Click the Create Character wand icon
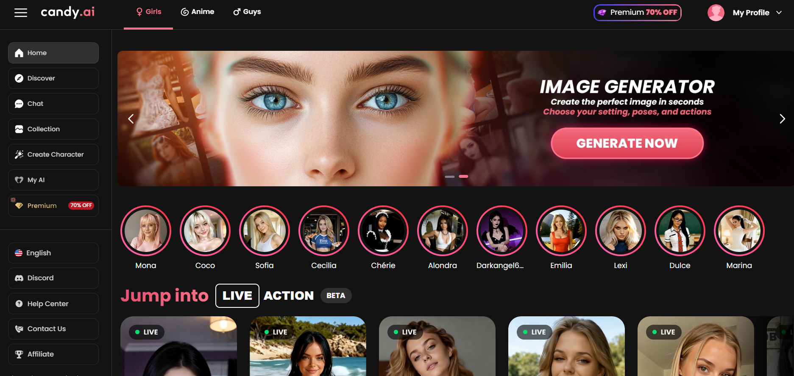 [x=19, y=155]
